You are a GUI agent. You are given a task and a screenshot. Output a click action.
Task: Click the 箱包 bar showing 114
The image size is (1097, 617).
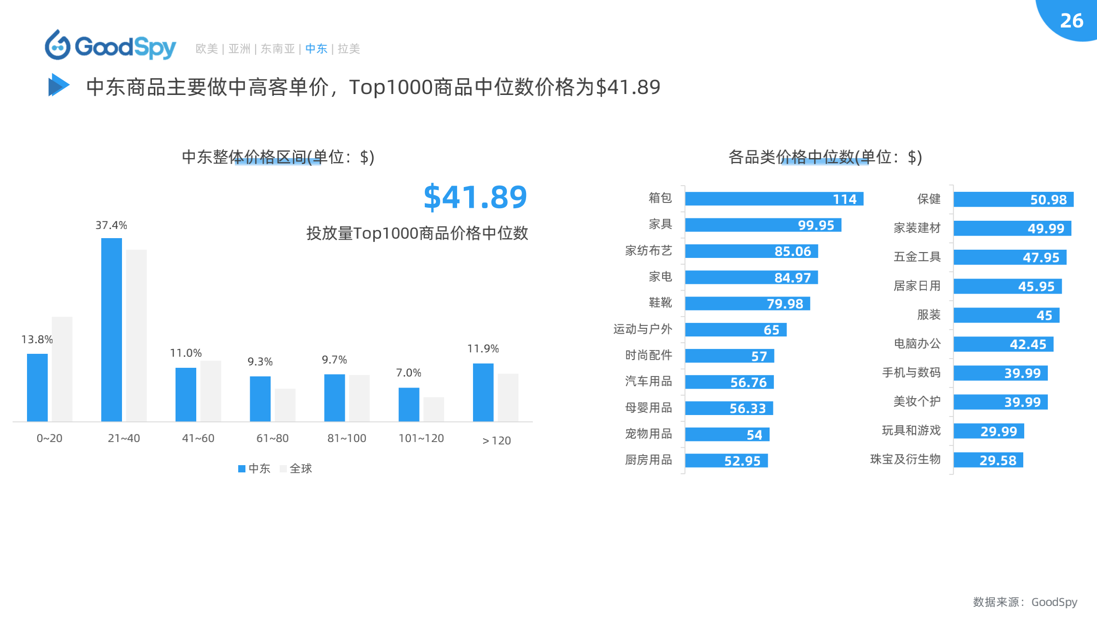(x=773, y=199)
